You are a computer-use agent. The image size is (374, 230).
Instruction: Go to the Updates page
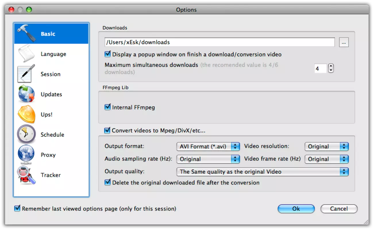(51, 94)
